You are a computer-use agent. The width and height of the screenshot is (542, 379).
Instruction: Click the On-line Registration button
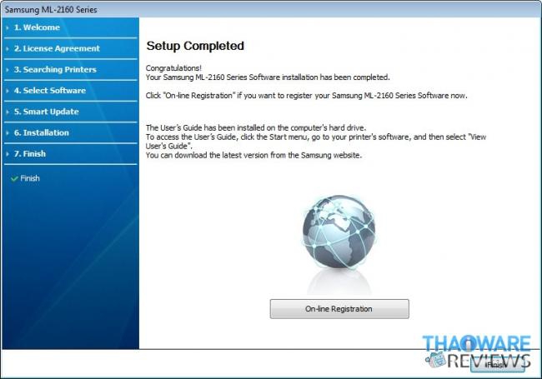tap(339, 308)
